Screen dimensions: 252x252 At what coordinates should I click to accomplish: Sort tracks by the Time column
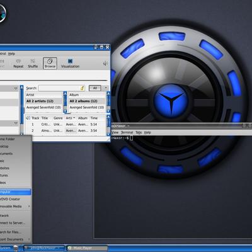coord(94,118)
